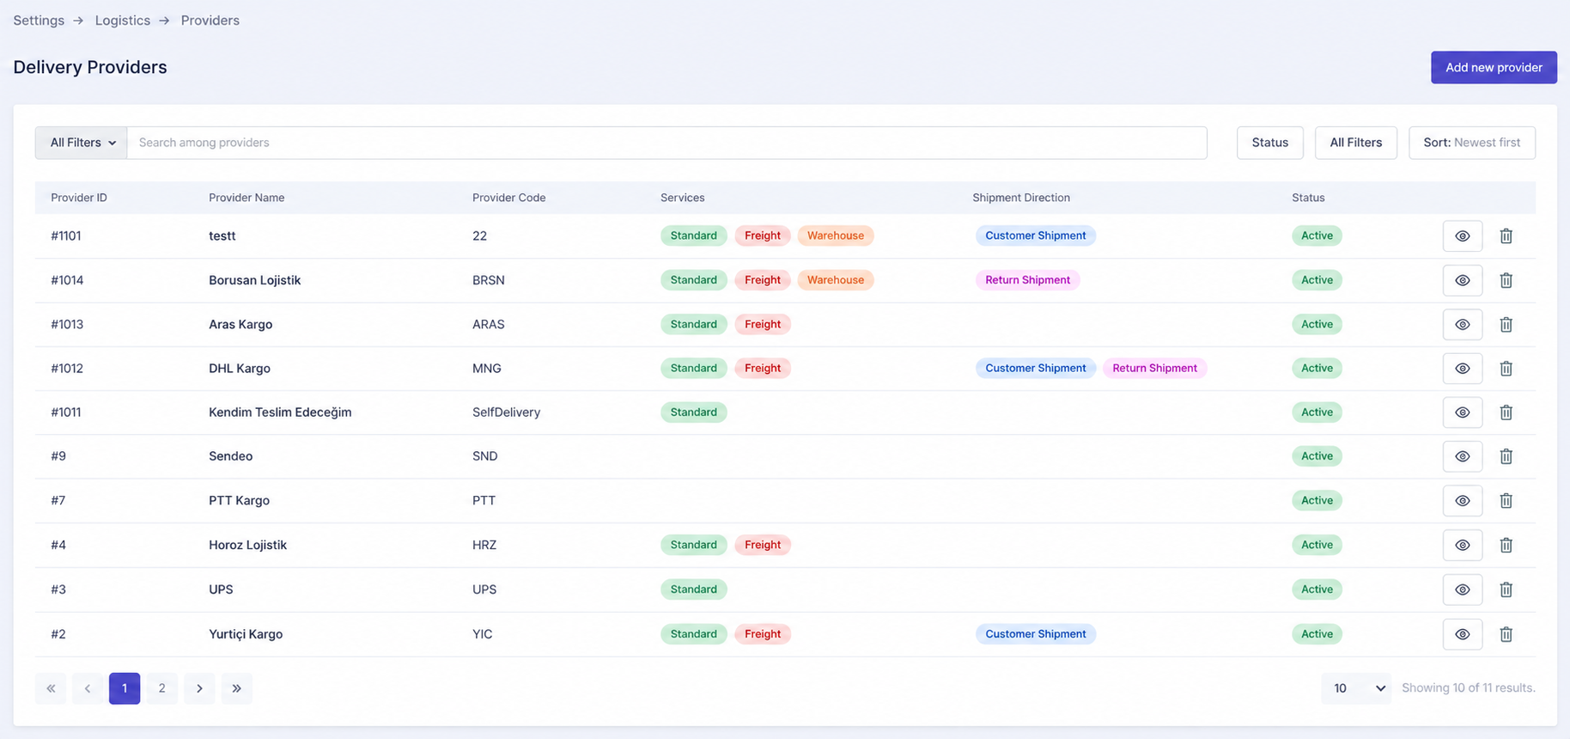Delete the Borusan Lojistik provider

[x=1506, y=280]
